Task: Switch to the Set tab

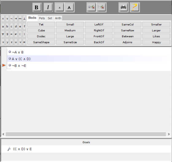Action: click(50, 18)
